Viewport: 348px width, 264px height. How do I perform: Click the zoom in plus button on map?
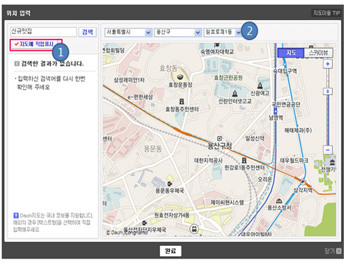327,64
